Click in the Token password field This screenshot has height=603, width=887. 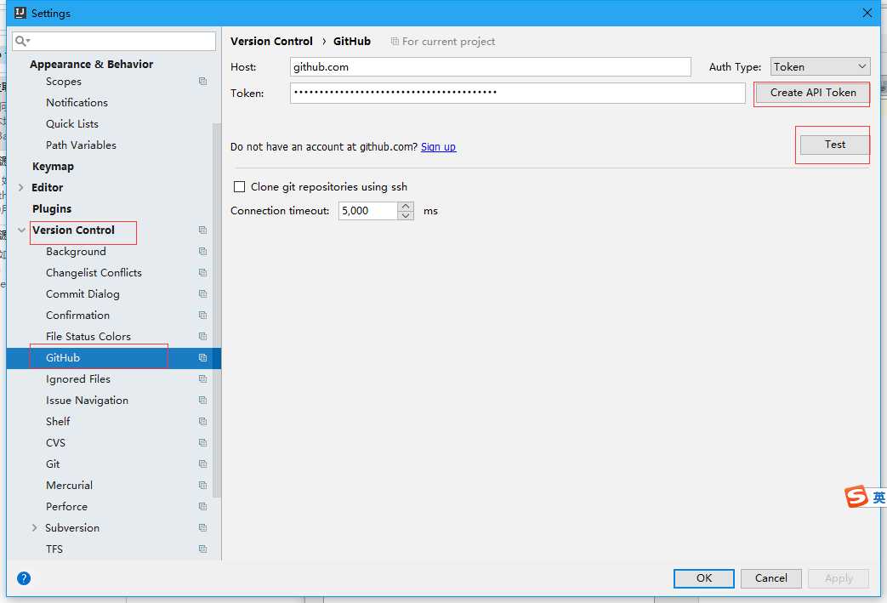point(517,93)
